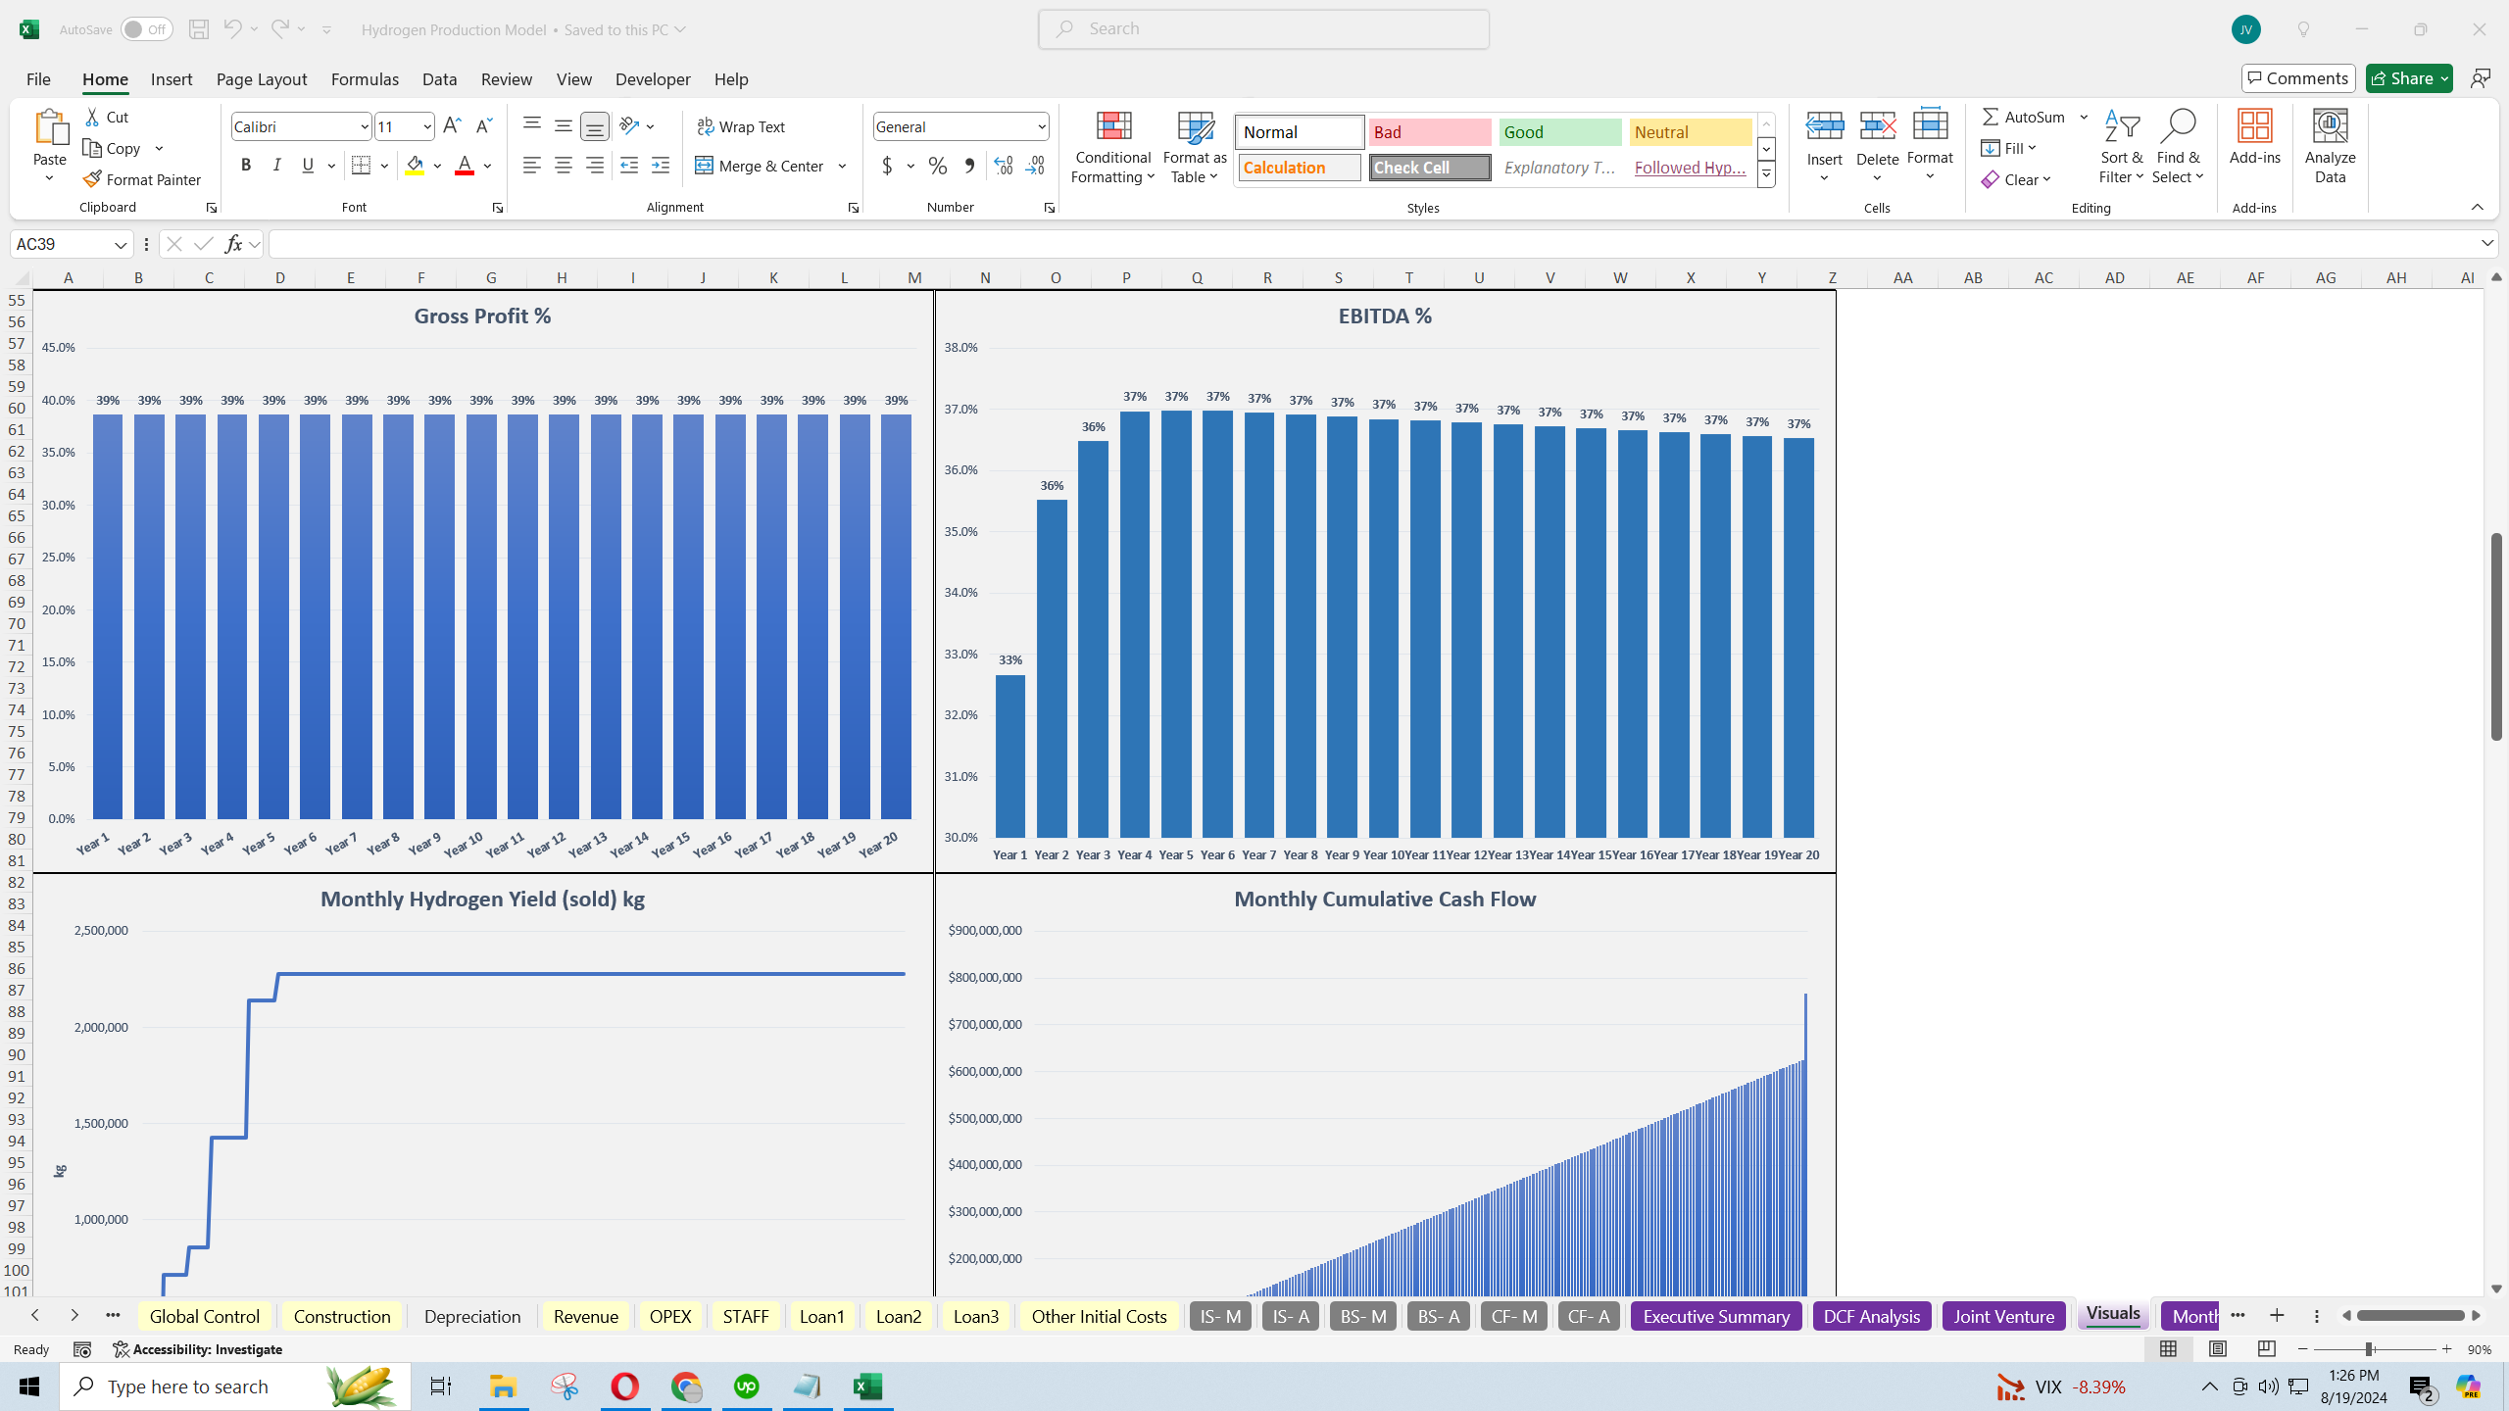Click the Undo arrow icon
The image size is (2509, 1411).
[x=232, y=29]
